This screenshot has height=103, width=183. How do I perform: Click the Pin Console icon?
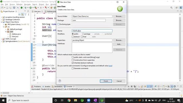point(155,86)
